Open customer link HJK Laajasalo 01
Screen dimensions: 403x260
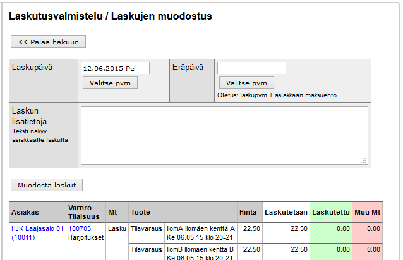[37, 233]
